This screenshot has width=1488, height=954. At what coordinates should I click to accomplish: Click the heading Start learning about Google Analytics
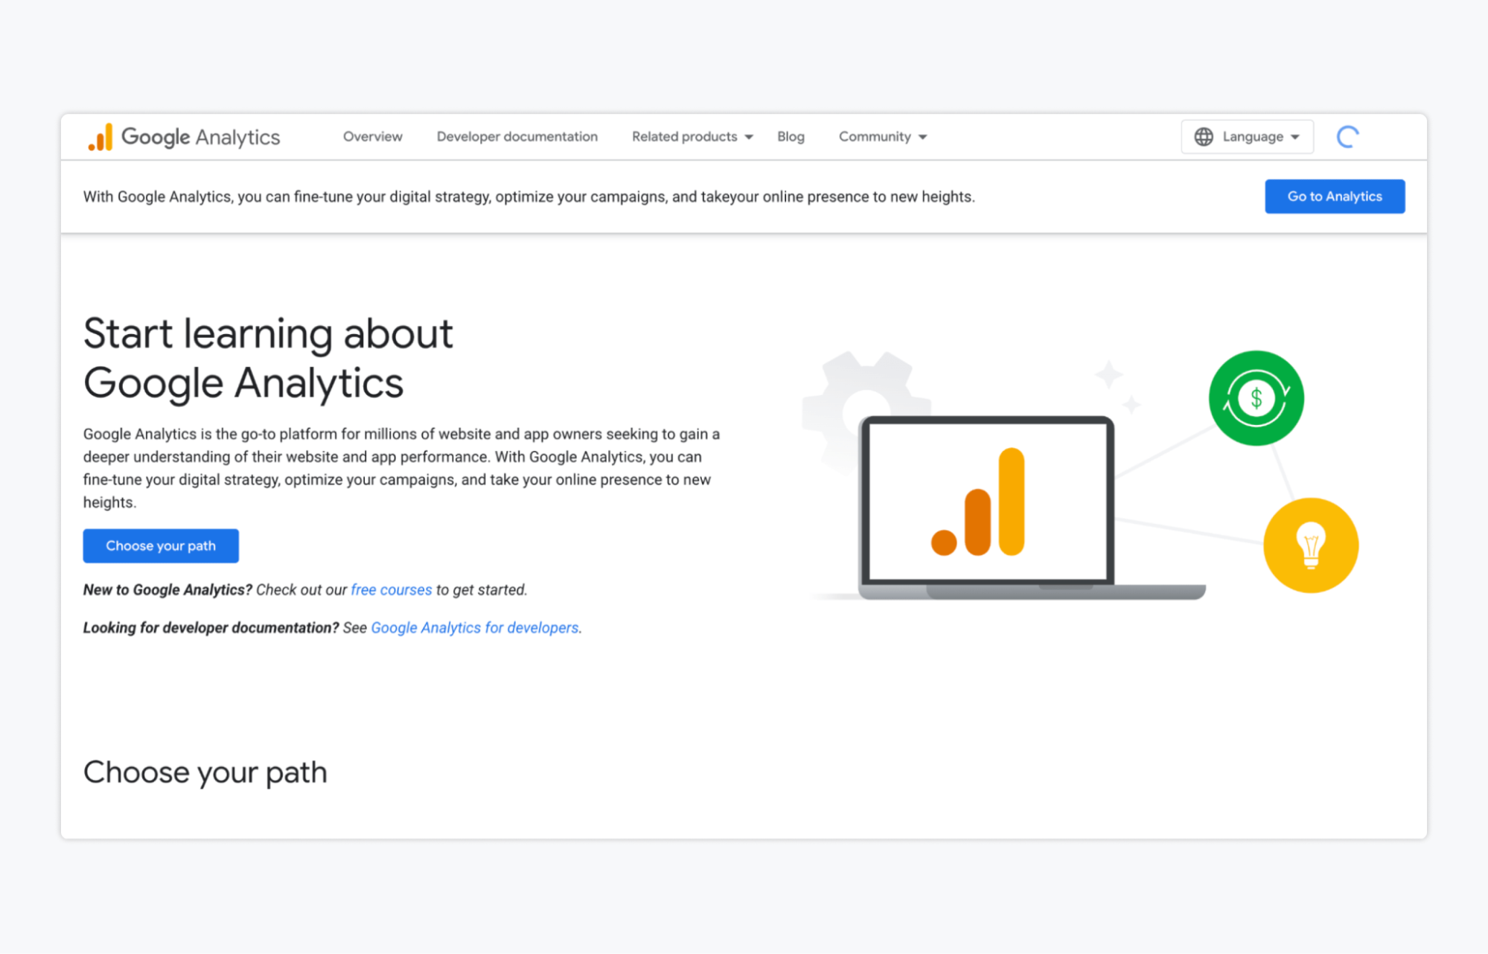tap(268, 358)
